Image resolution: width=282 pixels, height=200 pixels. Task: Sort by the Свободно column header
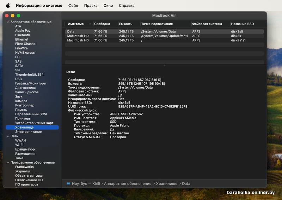point(102,24)
